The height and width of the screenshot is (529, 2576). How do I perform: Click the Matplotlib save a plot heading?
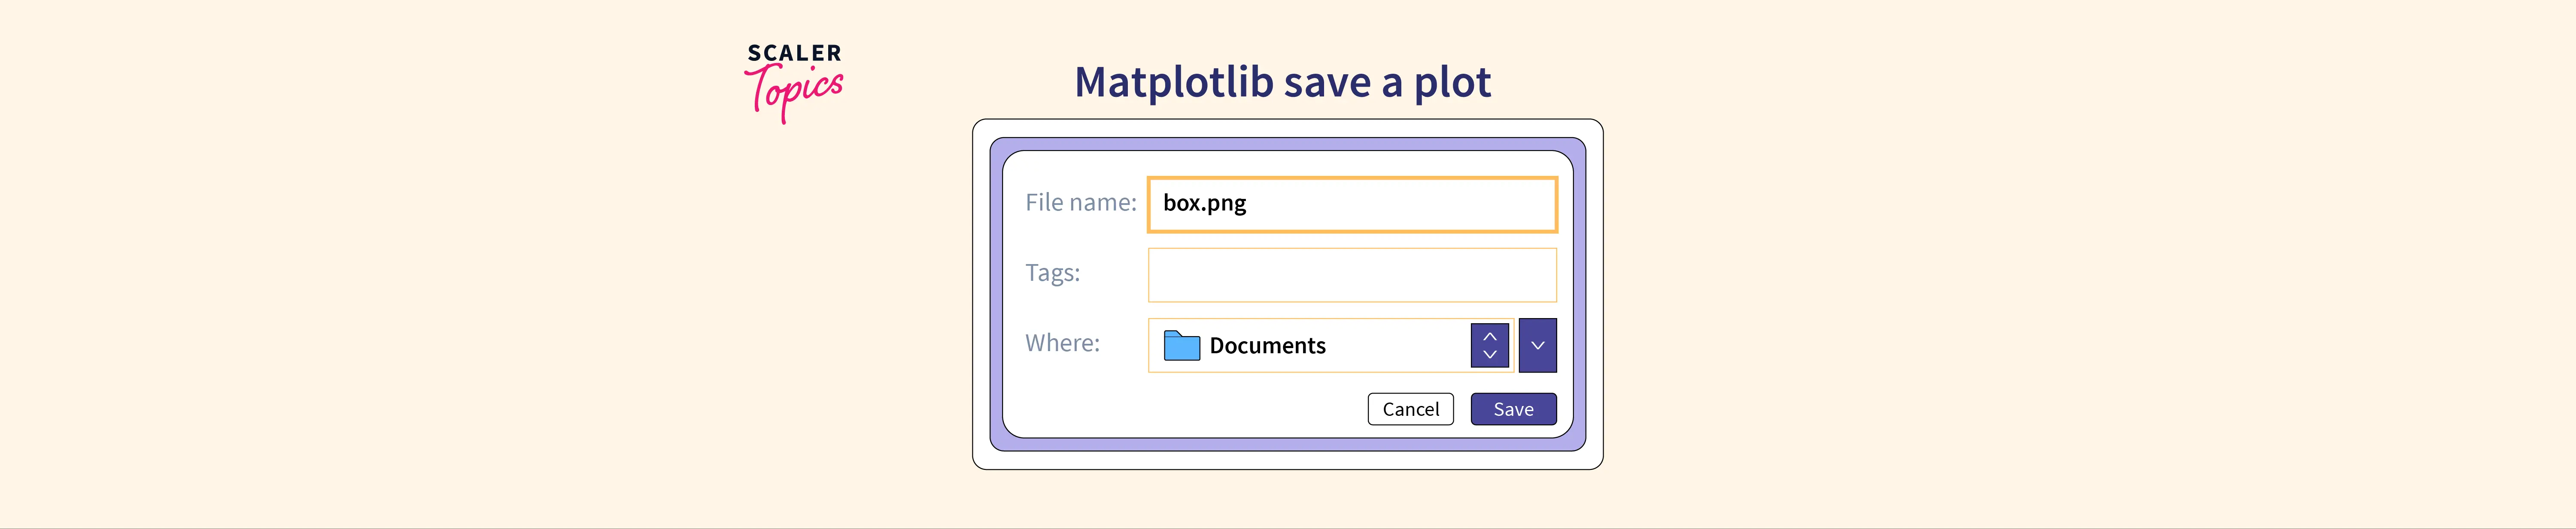(1282, 82)
